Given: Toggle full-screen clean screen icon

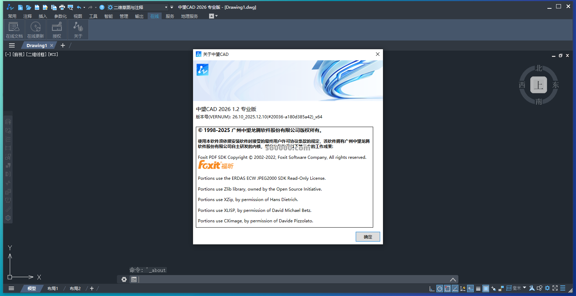Looking at the screenshot, I should [555, 288].
